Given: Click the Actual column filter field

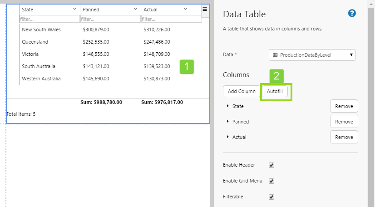Looking at the screenshot, I should click(171, 19).
